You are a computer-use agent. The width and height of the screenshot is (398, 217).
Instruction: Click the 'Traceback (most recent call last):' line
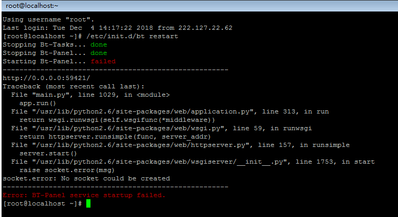tap(74, 86)
